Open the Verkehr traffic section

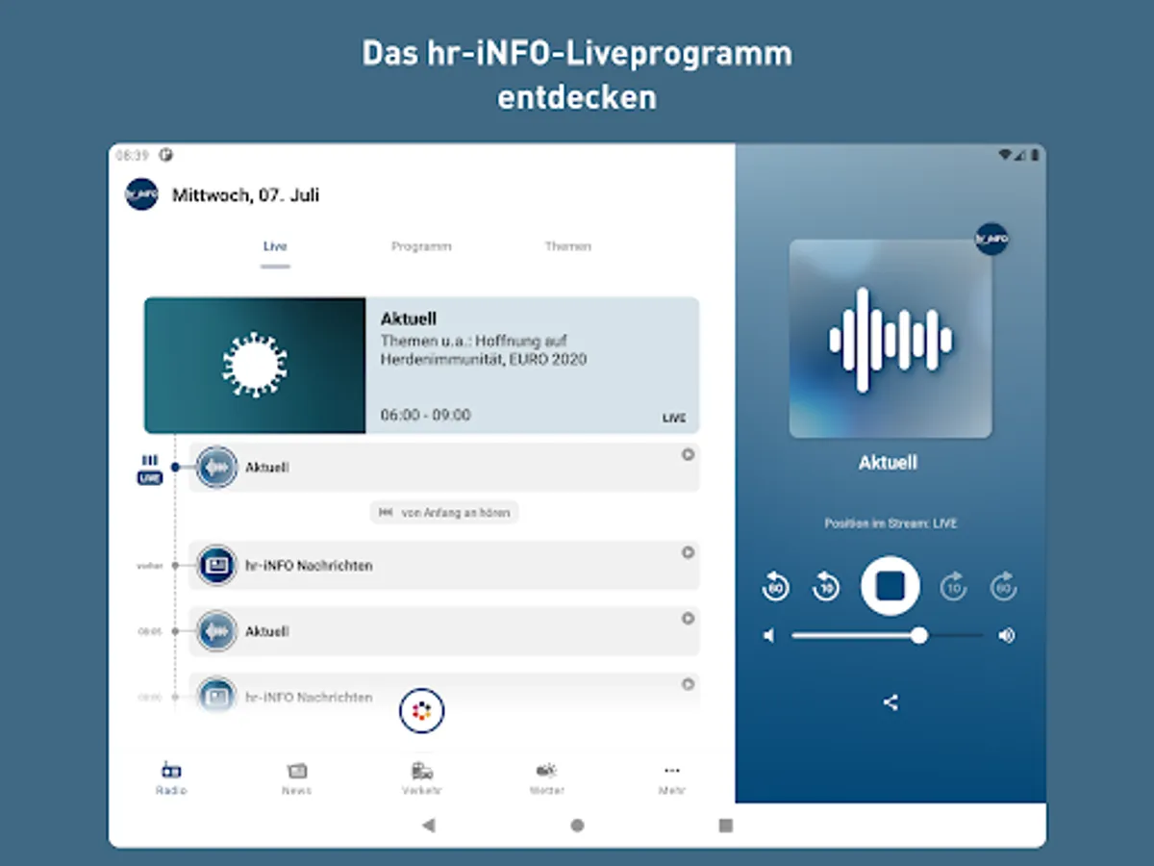point(422,778)
